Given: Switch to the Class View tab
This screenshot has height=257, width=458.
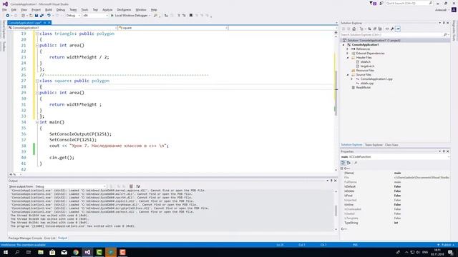Looking at the screenshot, I should (391, 145).
